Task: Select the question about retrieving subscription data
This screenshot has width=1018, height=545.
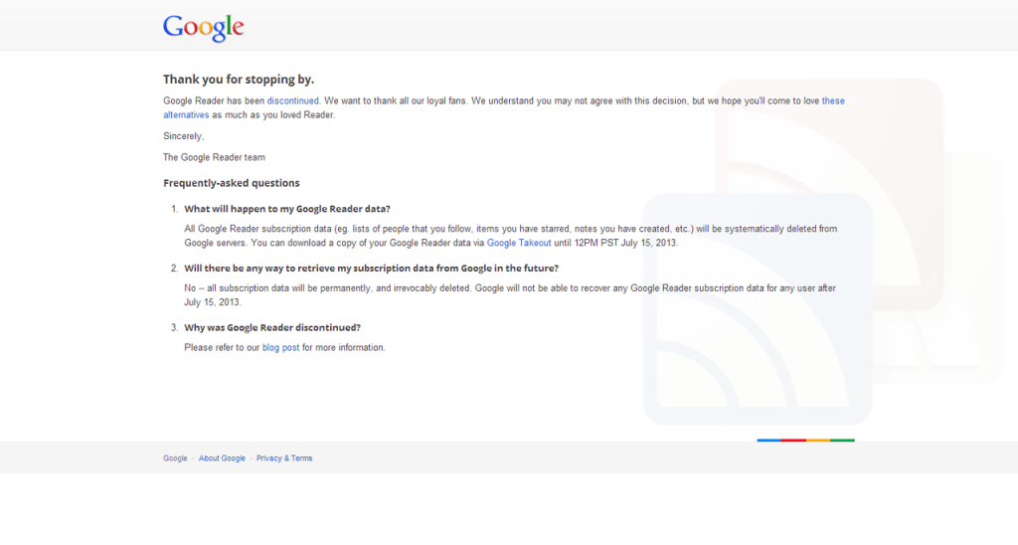Action: coord(371,269)
